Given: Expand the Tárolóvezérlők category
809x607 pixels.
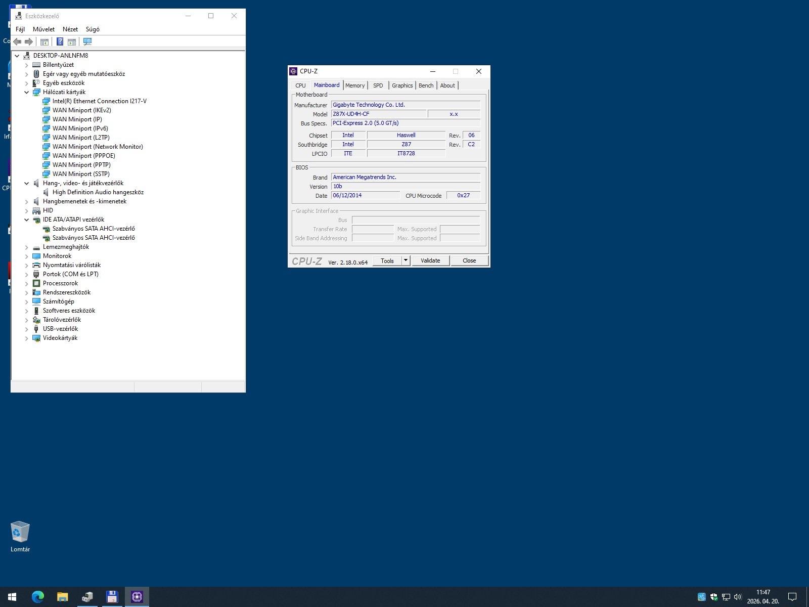Looking at the screenshot, I should coord(27,320).
